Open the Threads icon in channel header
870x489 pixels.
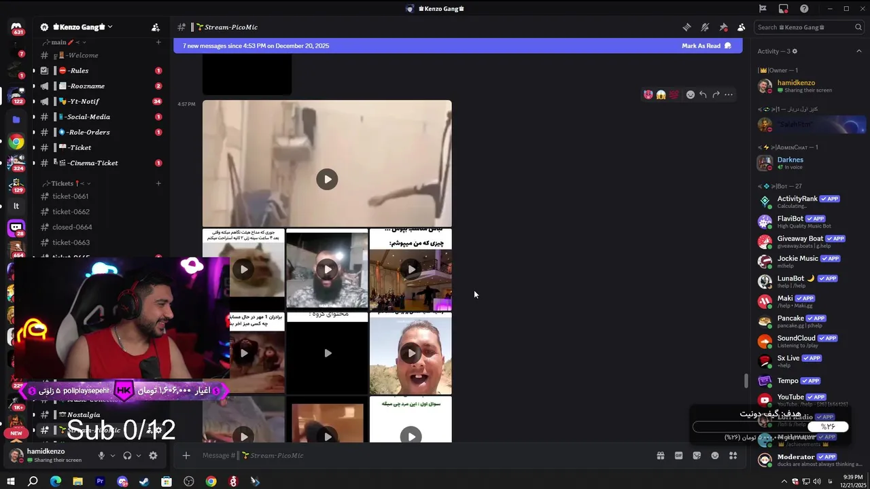pyautogui.click(x=686, y=27)
